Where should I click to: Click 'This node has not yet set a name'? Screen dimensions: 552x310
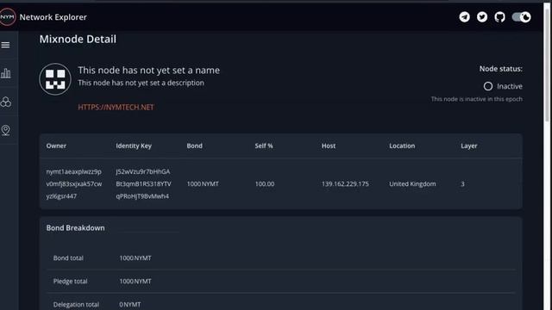point(149,71)
